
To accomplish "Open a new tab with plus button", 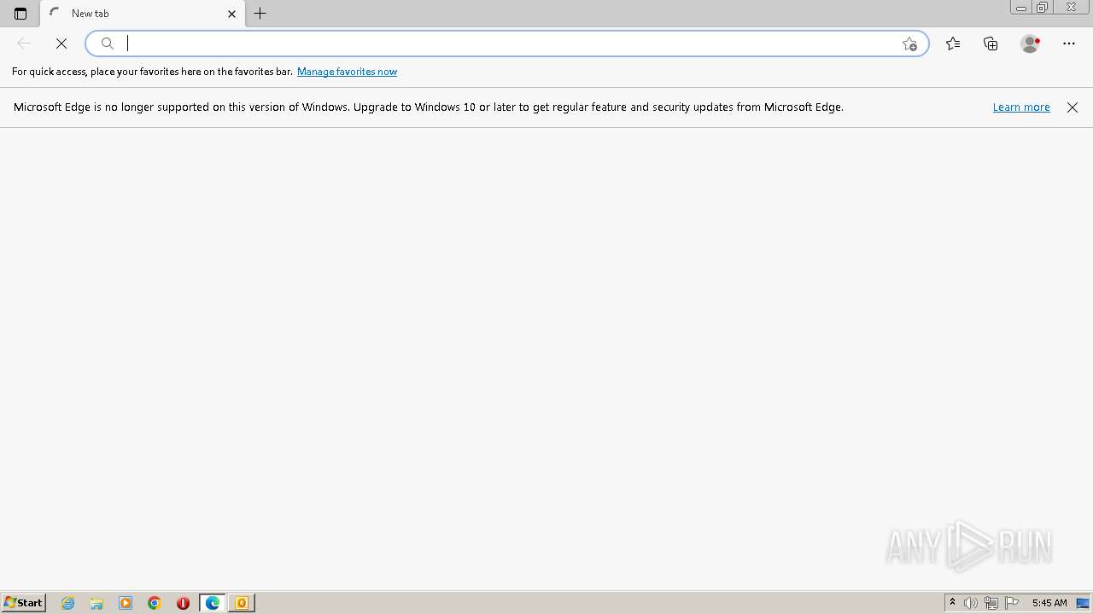I will click(x=260, y=14).
